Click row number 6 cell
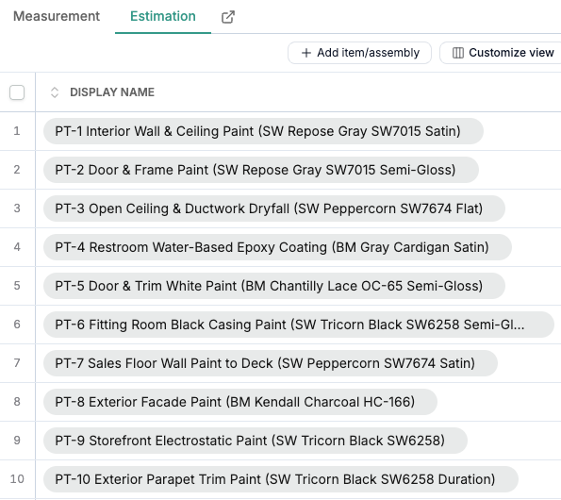 (x=17, y=325)
